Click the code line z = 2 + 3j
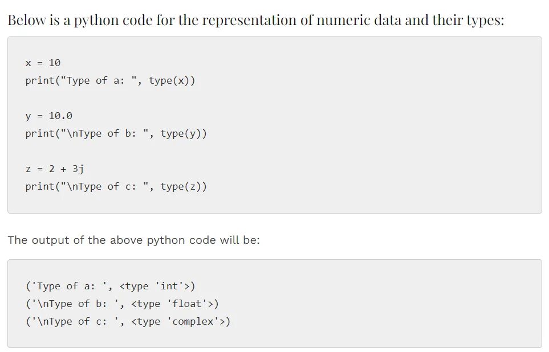 pyautogui.click(x=55, y=169)
